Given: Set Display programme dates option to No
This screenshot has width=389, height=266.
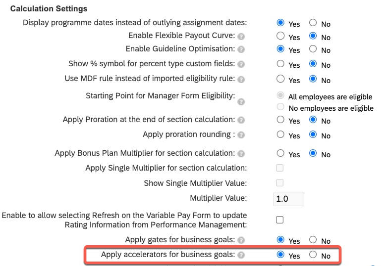Looking at the screenshot, I should point(313,23).
